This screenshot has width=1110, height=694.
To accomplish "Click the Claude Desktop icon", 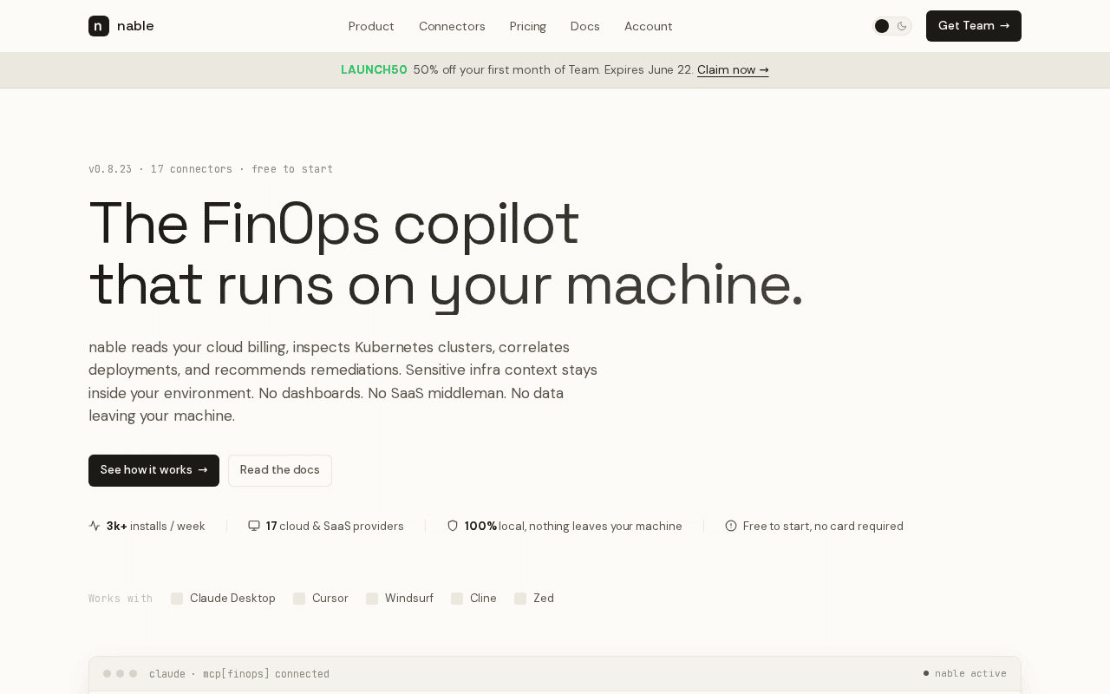I will pos(177,599).
